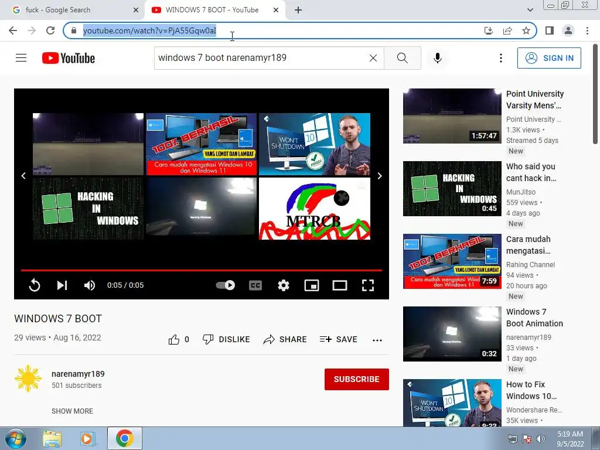Click the install app icon in address bar
The width and height of the screenshot is (600, 450).
click(489, 30)
